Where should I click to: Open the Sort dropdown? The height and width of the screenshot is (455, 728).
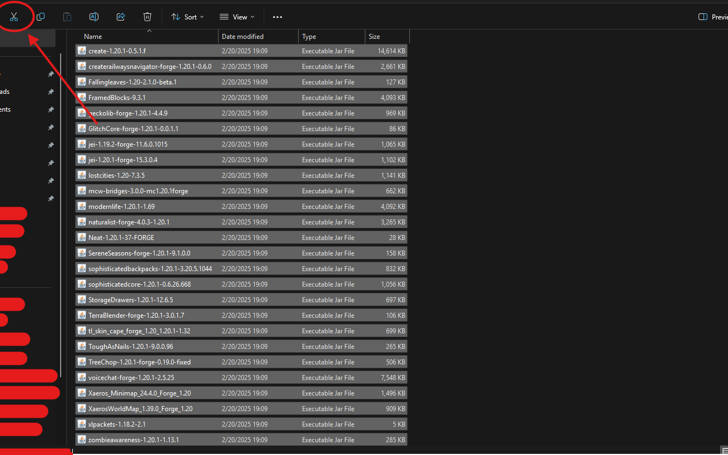click(x=187, y=17)
